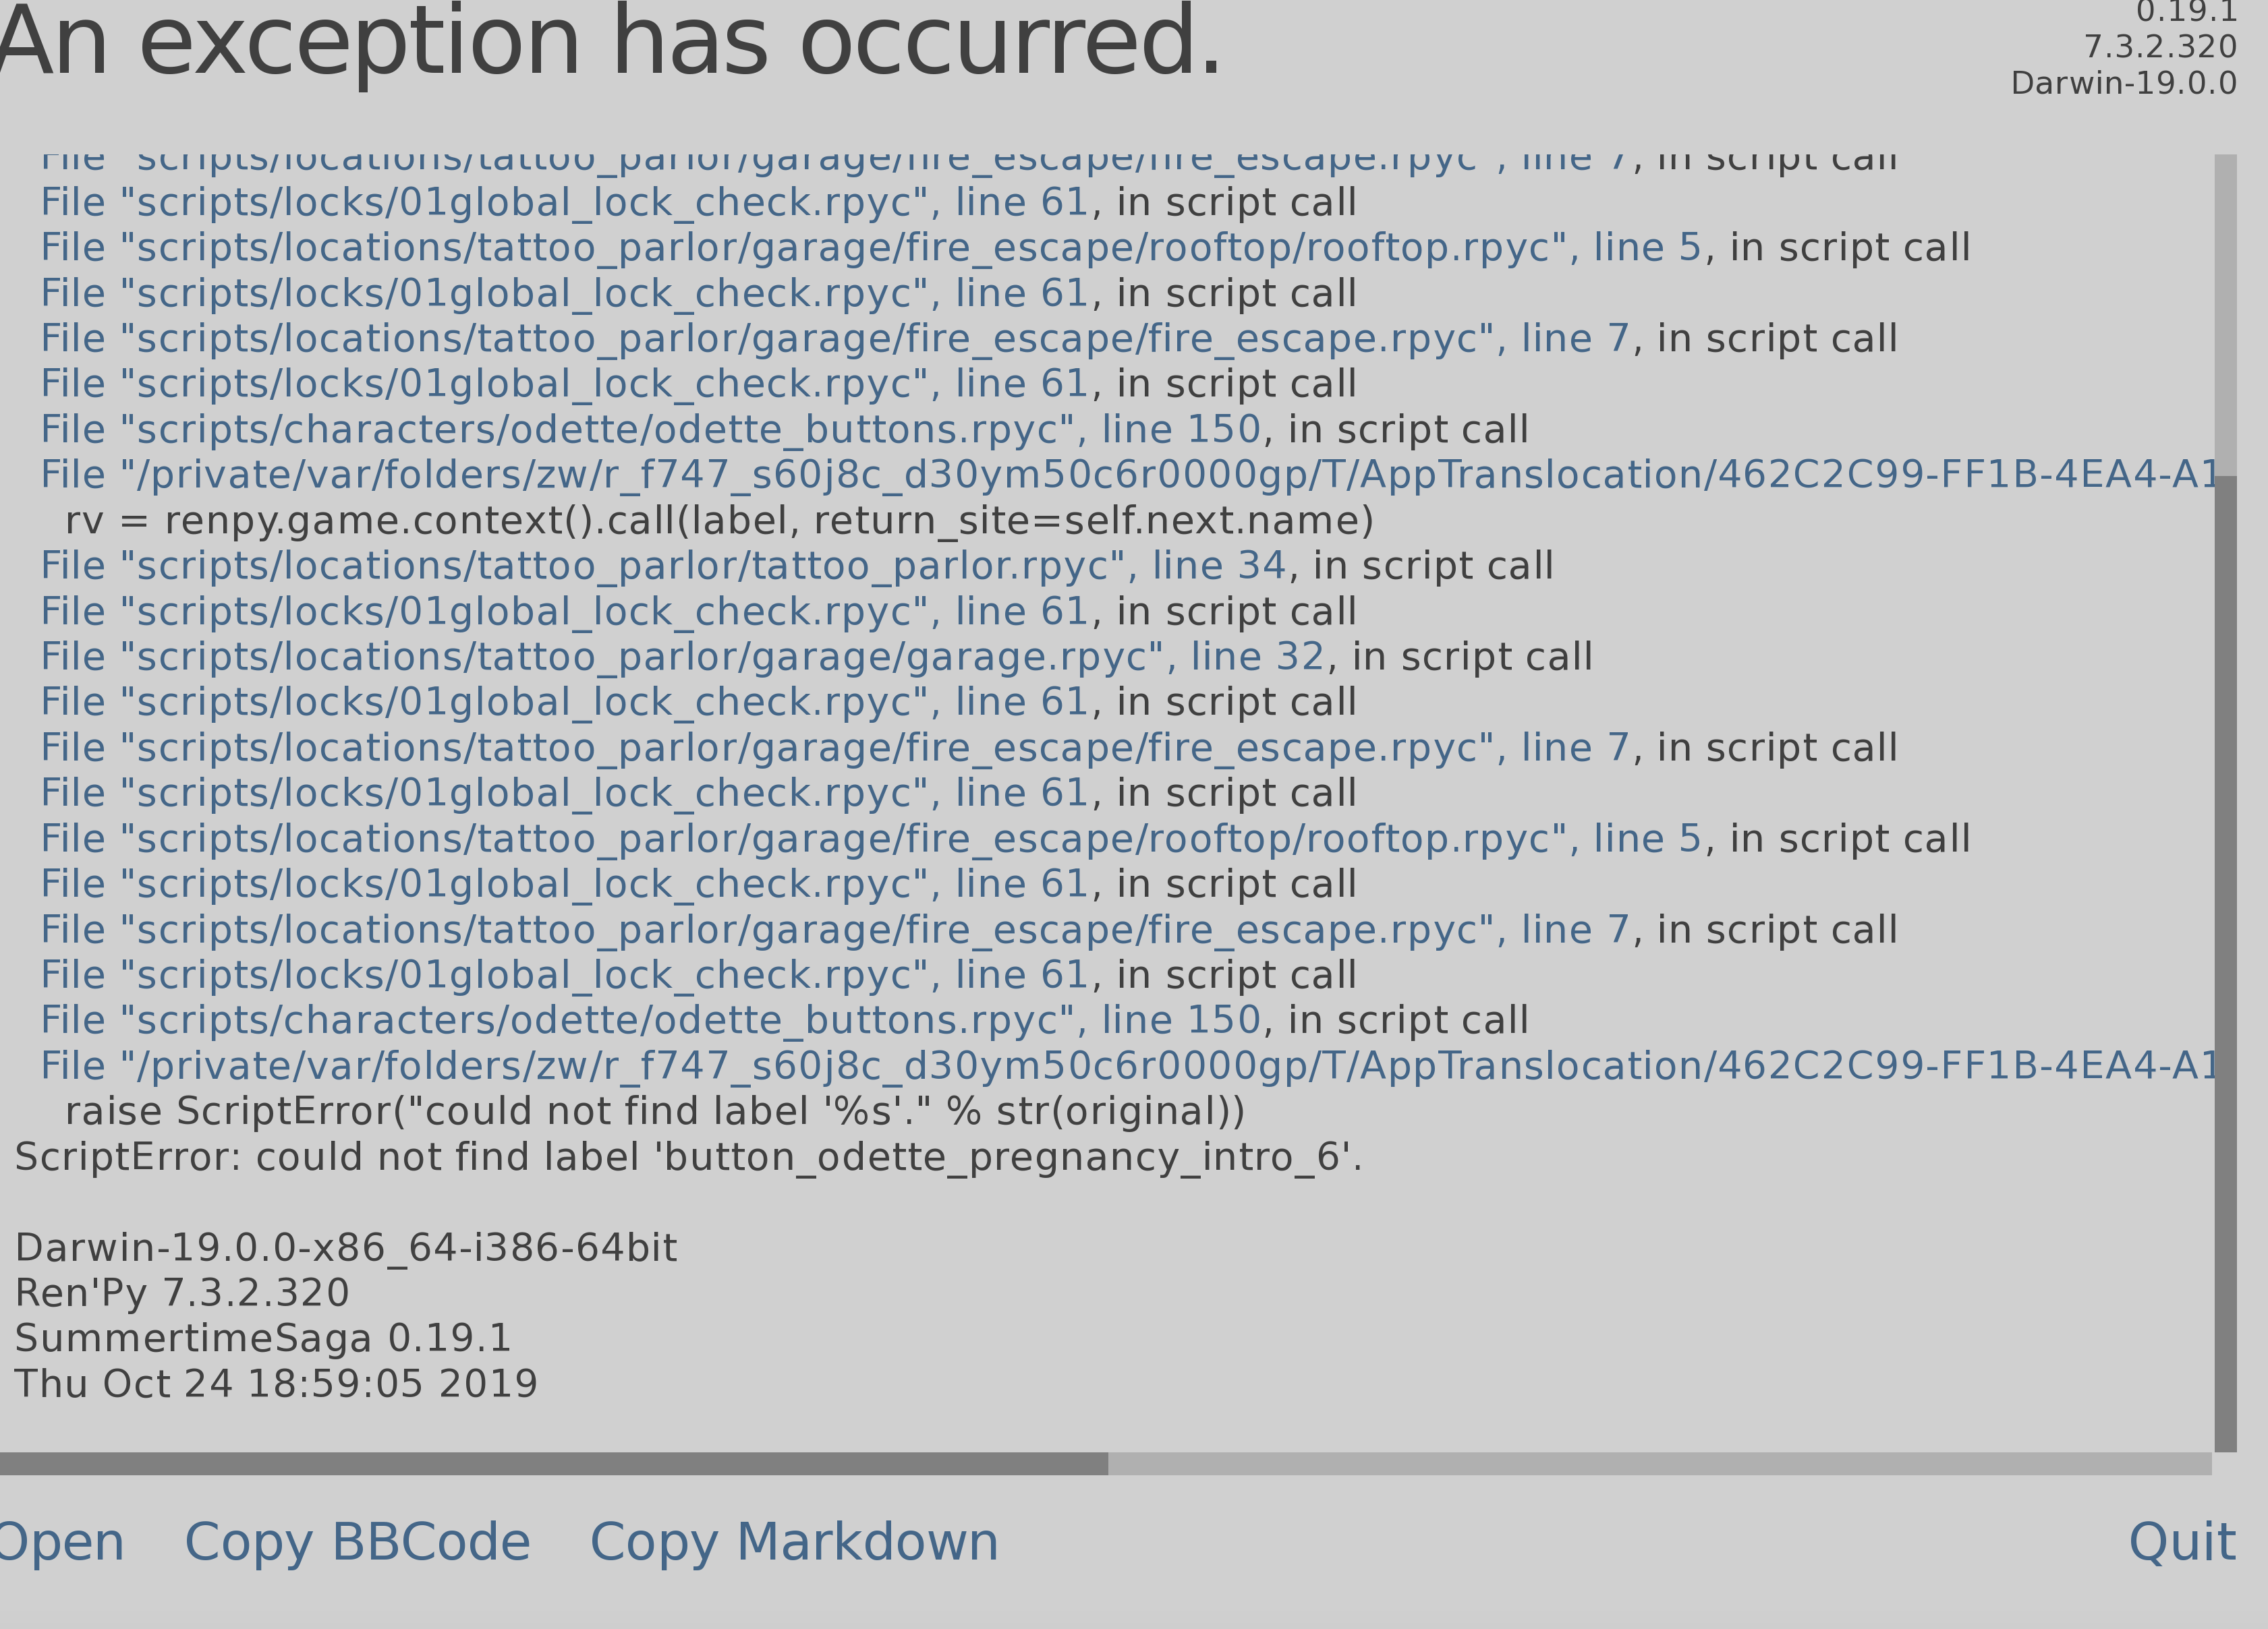Click the Open button
2268x1629 pixels.
[x=60, y=1542]
